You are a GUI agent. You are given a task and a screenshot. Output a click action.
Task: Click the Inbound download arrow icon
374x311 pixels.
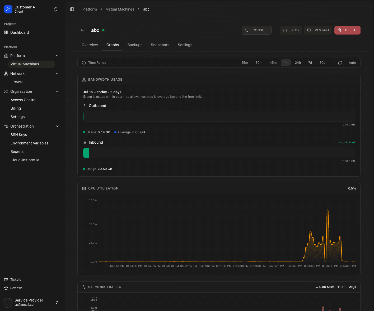click(x=85, y=142)
